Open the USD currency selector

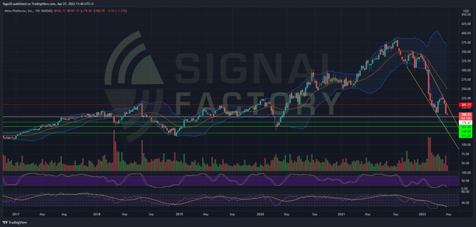467,11
